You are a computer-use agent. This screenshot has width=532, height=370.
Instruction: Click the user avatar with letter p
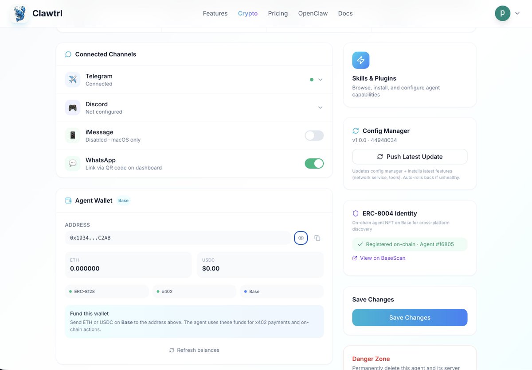(502, 13)
